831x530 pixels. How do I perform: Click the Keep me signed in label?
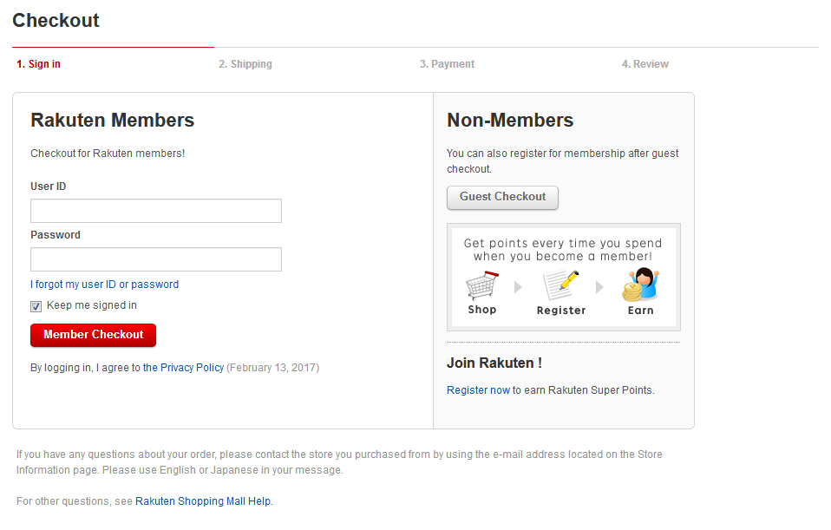[x=92, y=306]
